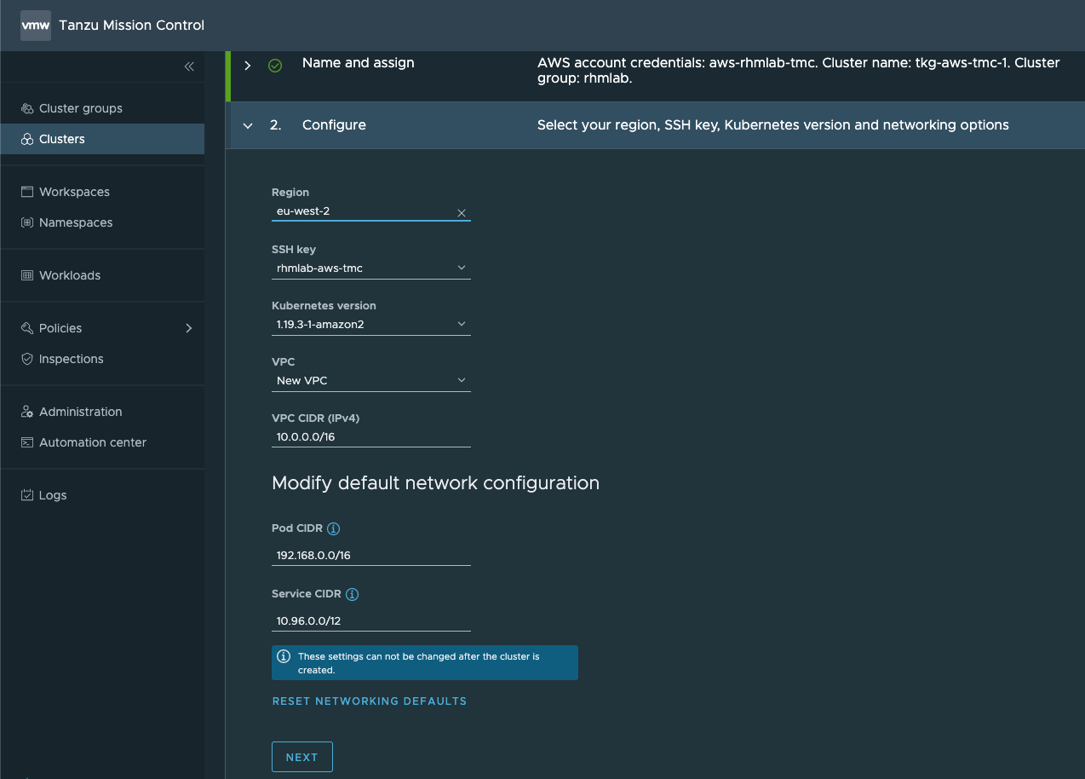This screenshot has height=779, width=1085.
Task: Click Modify default network configuration heading
Action: (435, 483)
